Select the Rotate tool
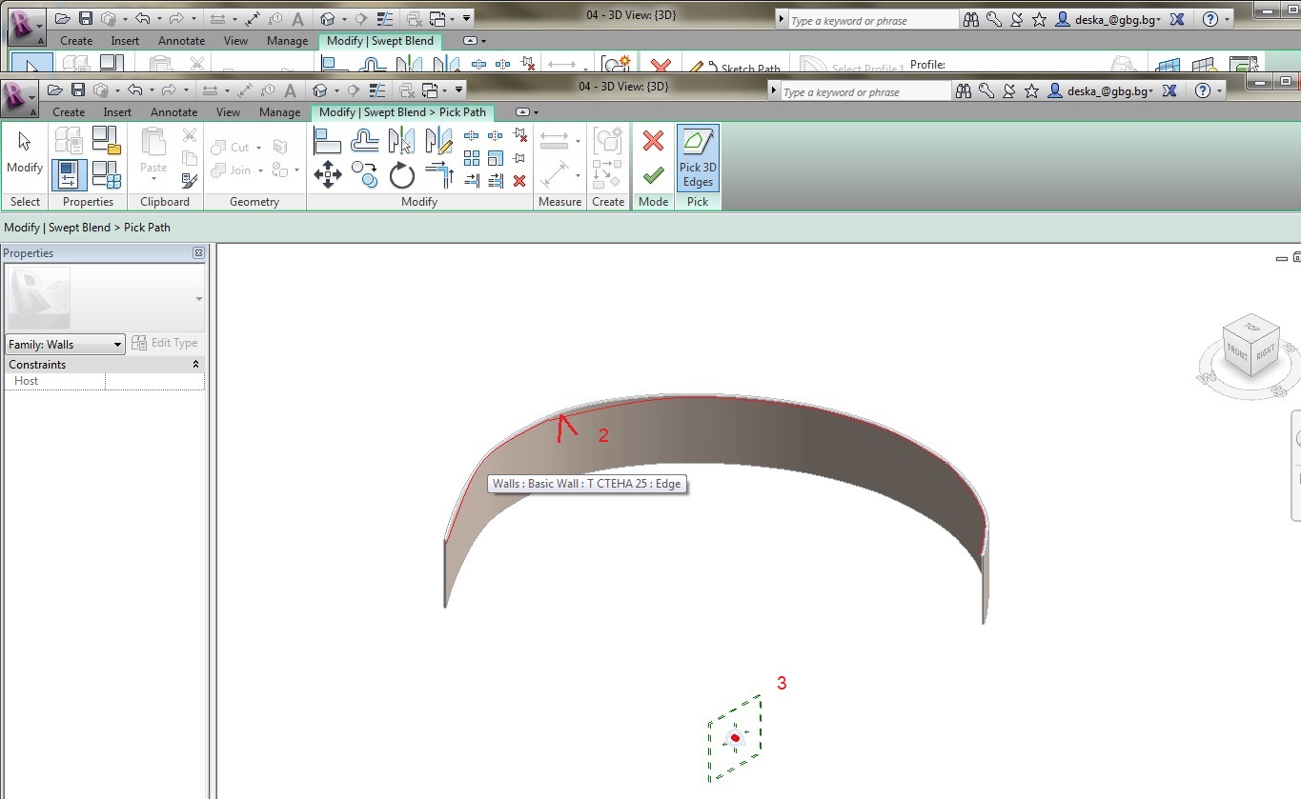Screen dimensions: 1301x799 (402, 174)
